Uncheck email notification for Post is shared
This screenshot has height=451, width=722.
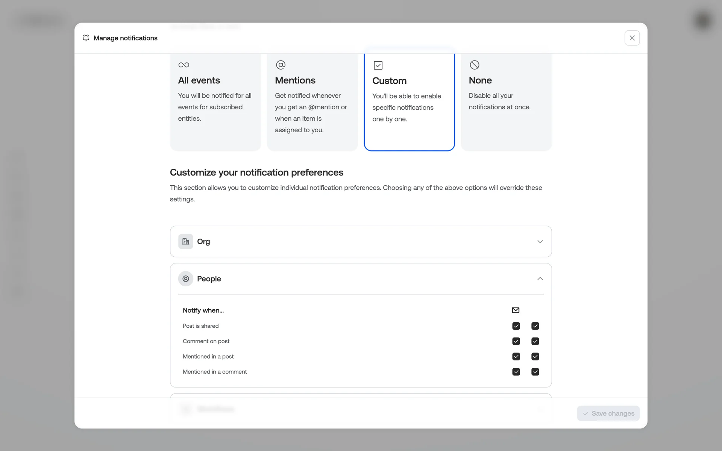(516, 326)
